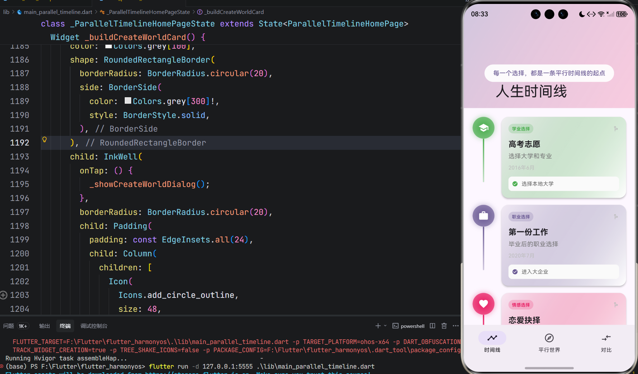Open terminal panel more actions menu
638x374 pixels.
(456, 326)
